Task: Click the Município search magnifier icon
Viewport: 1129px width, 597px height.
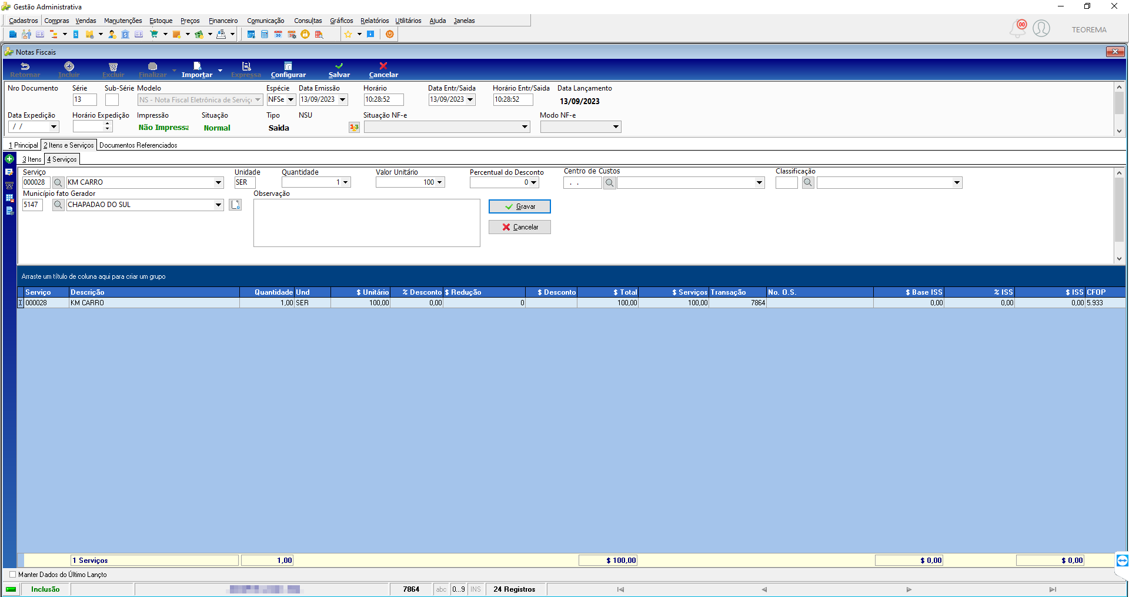Action: coord(58,205)
